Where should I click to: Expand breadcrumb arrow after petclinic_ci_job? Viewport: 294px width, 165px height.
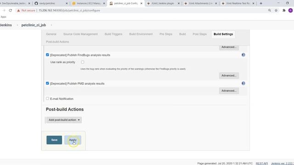pyautogui.click(x=51, y=25)
